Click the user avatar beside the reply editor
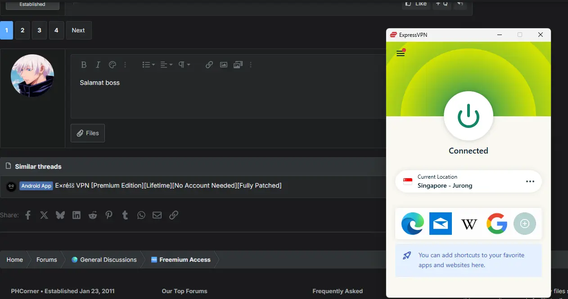Screen dimensions: 568x299 tap(32, 75)
